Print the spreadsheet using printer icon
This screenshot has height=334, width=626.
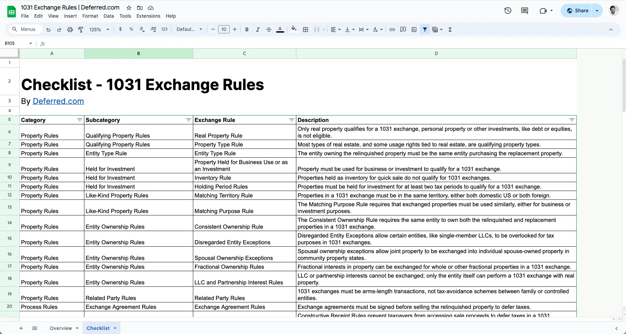click(x=70, y=30)
